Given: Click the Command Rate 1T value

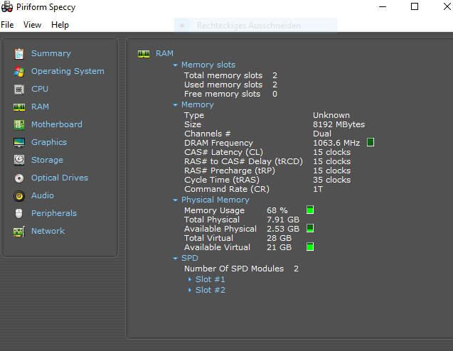Looking at the screenshot, I should pos(318,189).
